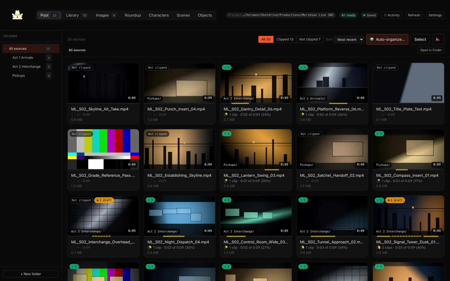The image size is (450, 281).
Task: Filter to the Clipped 13 sources
Action: pyautogui.click(x=285, y=39)
